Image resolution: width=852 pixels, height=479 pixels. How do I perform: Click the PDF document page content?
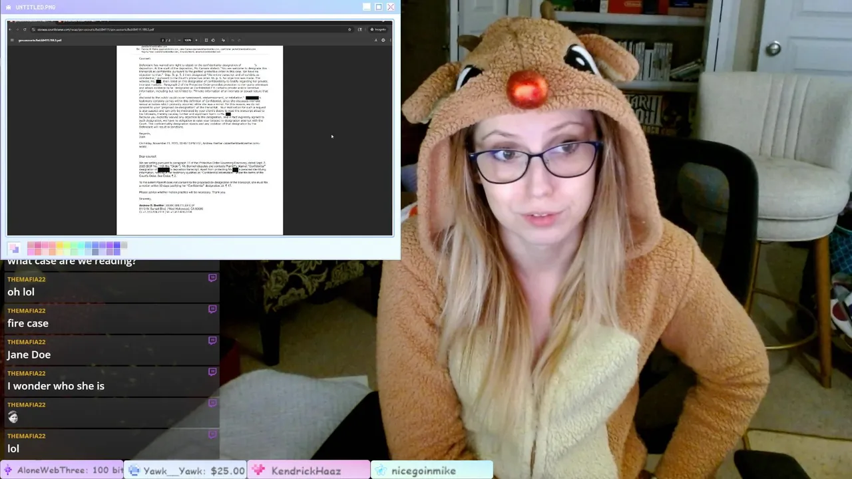(x=200, y=140)
